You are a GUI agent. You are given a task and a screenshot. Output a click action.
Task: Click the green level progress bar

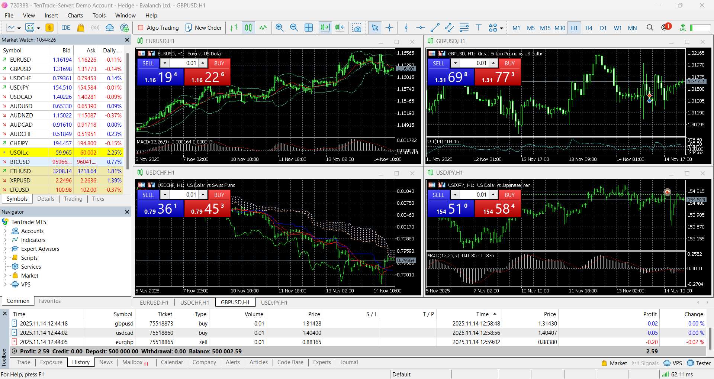click(x=701, y=28)
